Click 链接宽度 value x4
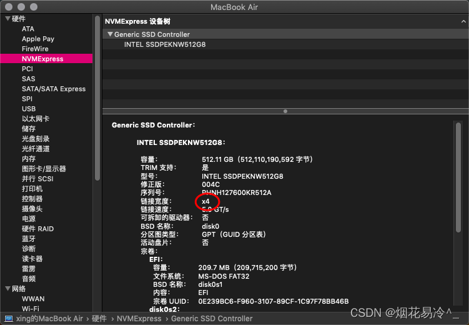The image size is (469, 325). tap(205, 201)
